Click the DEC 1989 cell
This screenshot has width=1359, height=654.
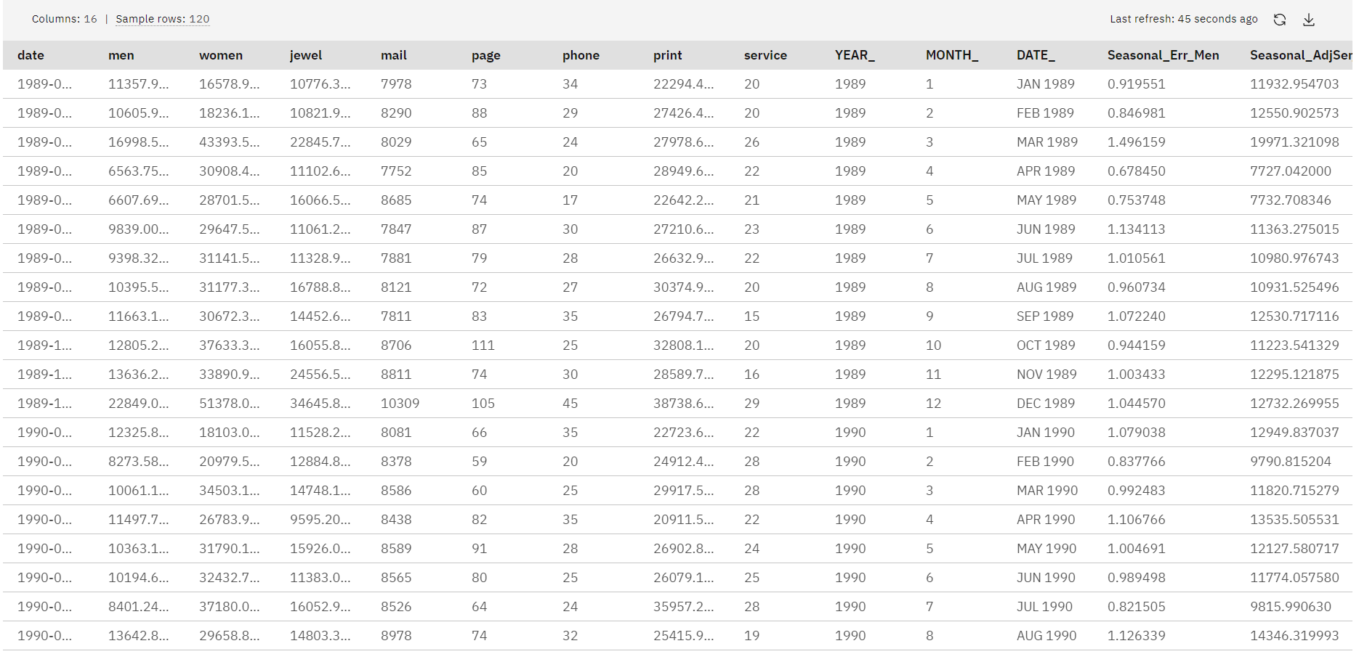tap(1046, 404)
